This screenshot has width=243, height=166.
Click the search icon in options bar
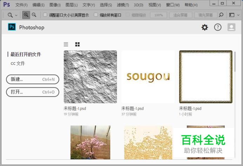(221, 15)
